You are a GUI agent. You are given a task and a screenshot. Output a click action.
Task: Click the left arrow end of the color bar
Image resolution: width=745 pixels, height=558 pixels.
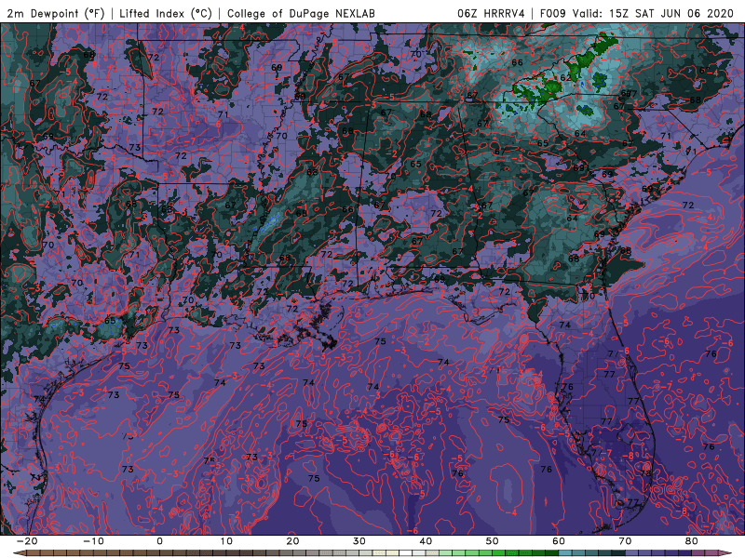[x=19, y=553]
